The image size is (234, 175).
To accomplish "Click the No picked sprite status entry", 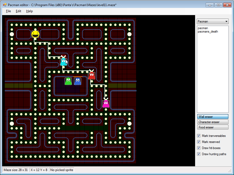I will [62, 170].
